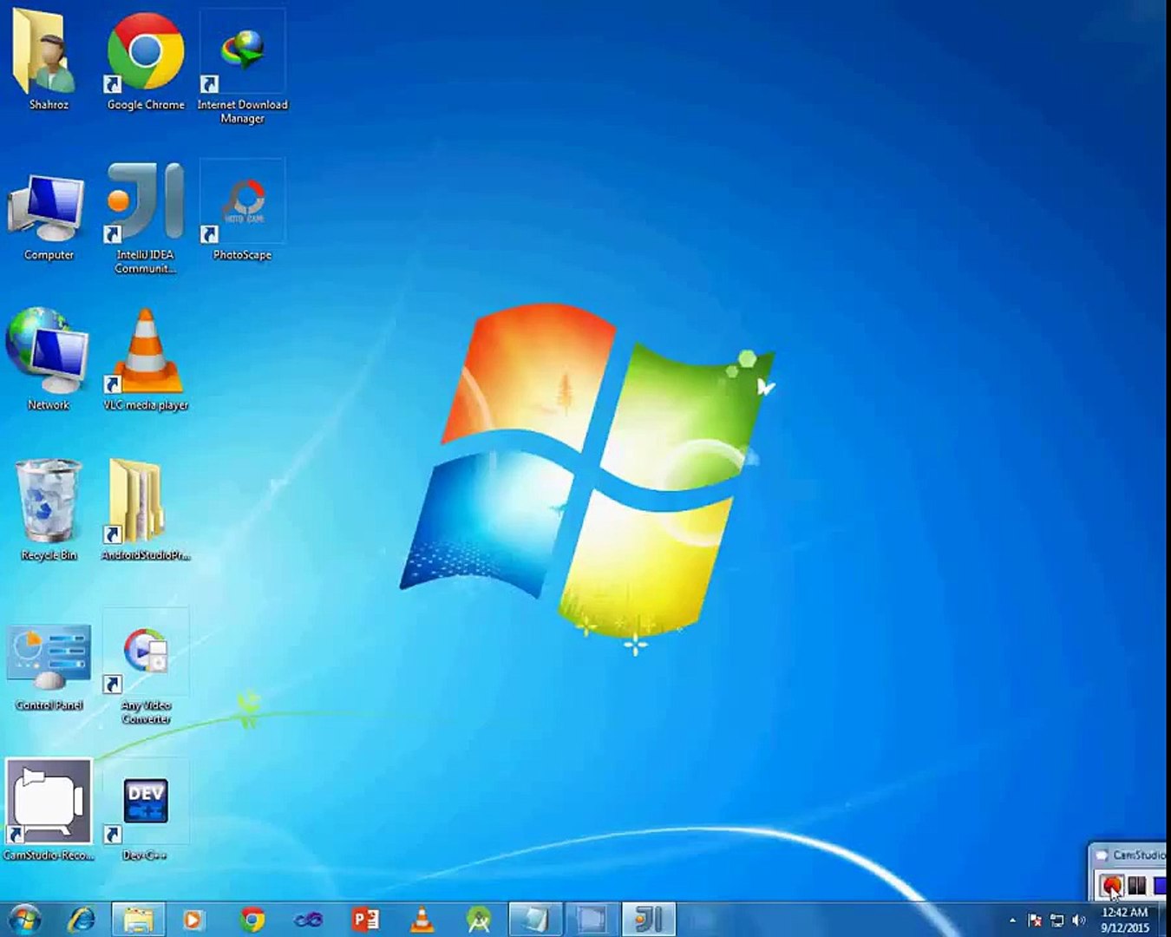
Task: Switch to IntelliJ IDEA taskbar button
Action: click(x=649, y=919)
